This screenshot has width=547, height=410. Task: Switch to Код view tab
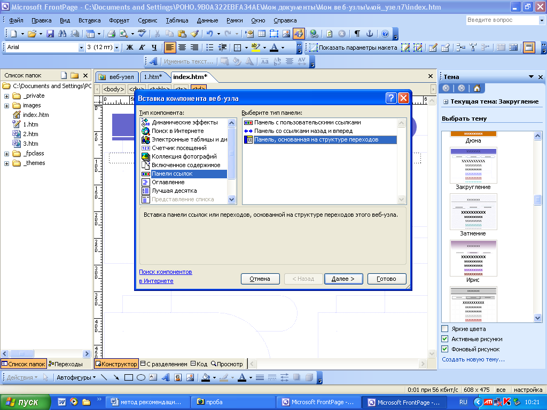199,364
